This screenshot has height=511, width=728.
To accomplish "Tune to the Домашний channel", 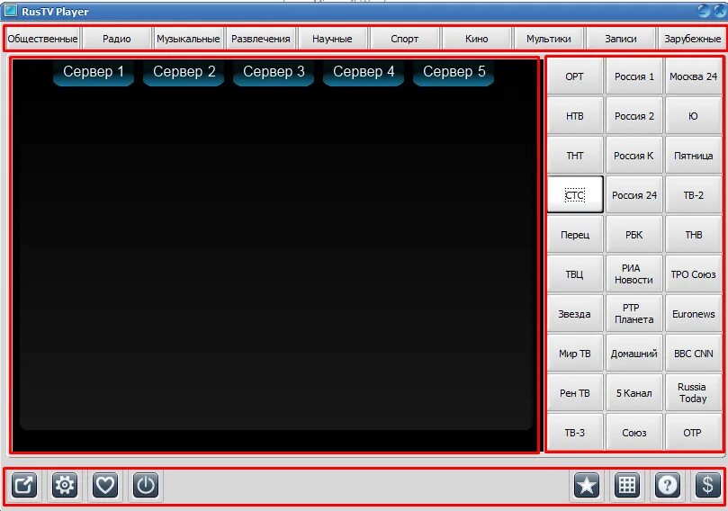I will tap(634, 354).
